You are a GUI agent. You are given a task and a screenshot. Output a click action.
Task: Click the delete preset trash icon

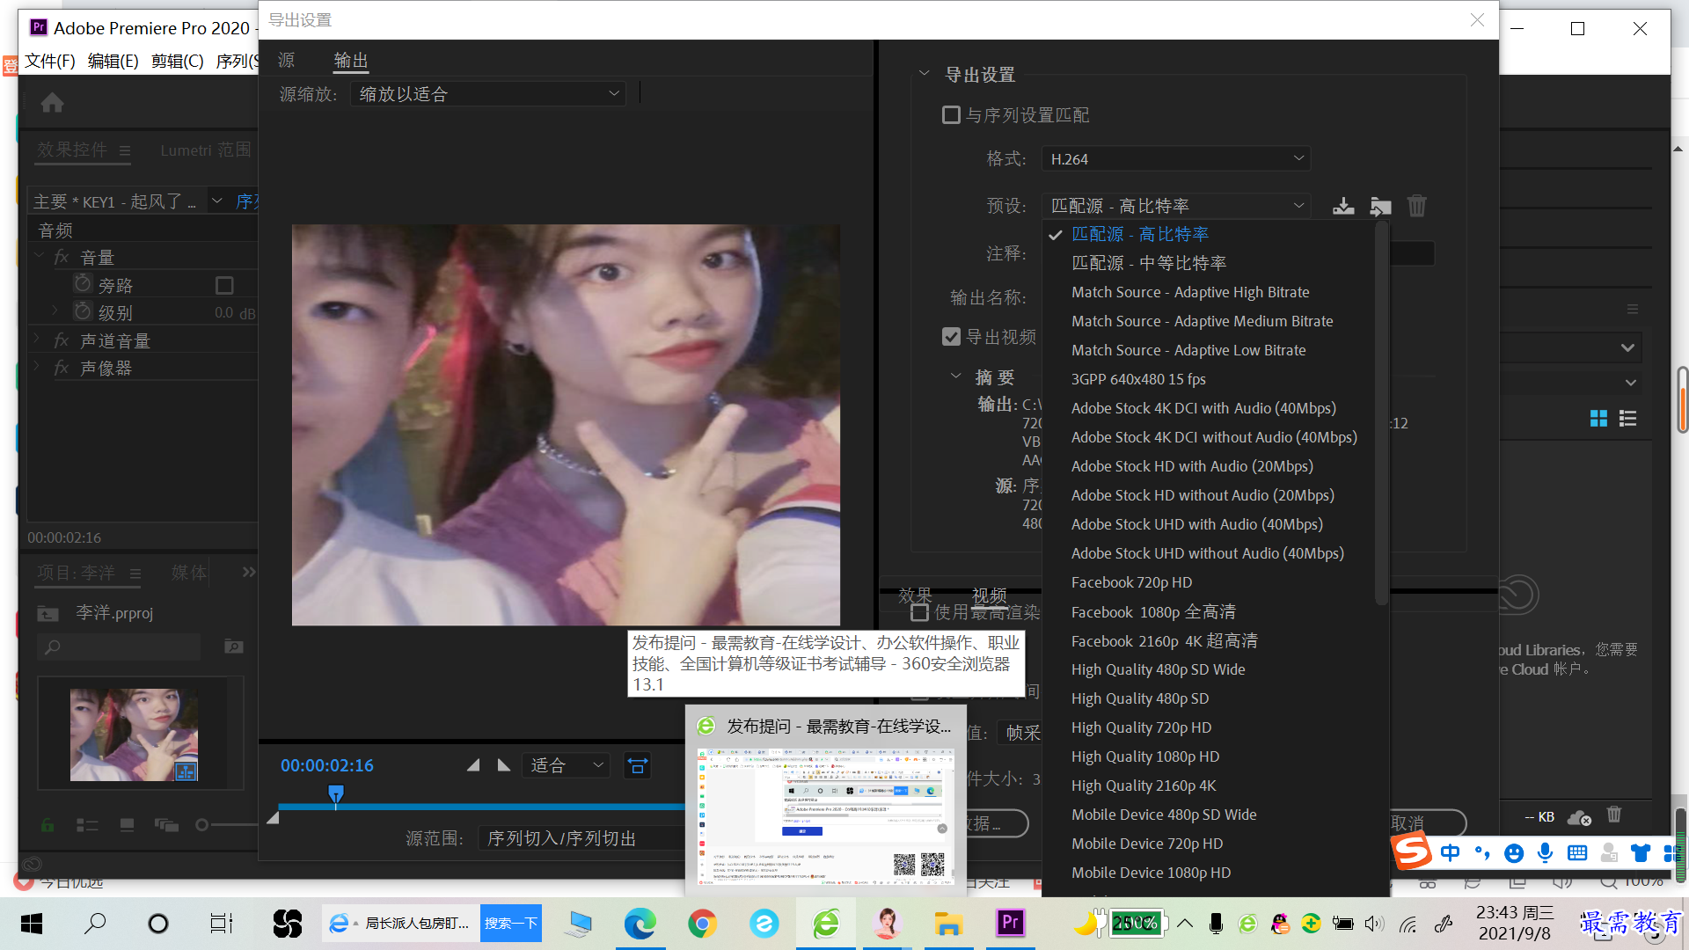click(1416, 206)
